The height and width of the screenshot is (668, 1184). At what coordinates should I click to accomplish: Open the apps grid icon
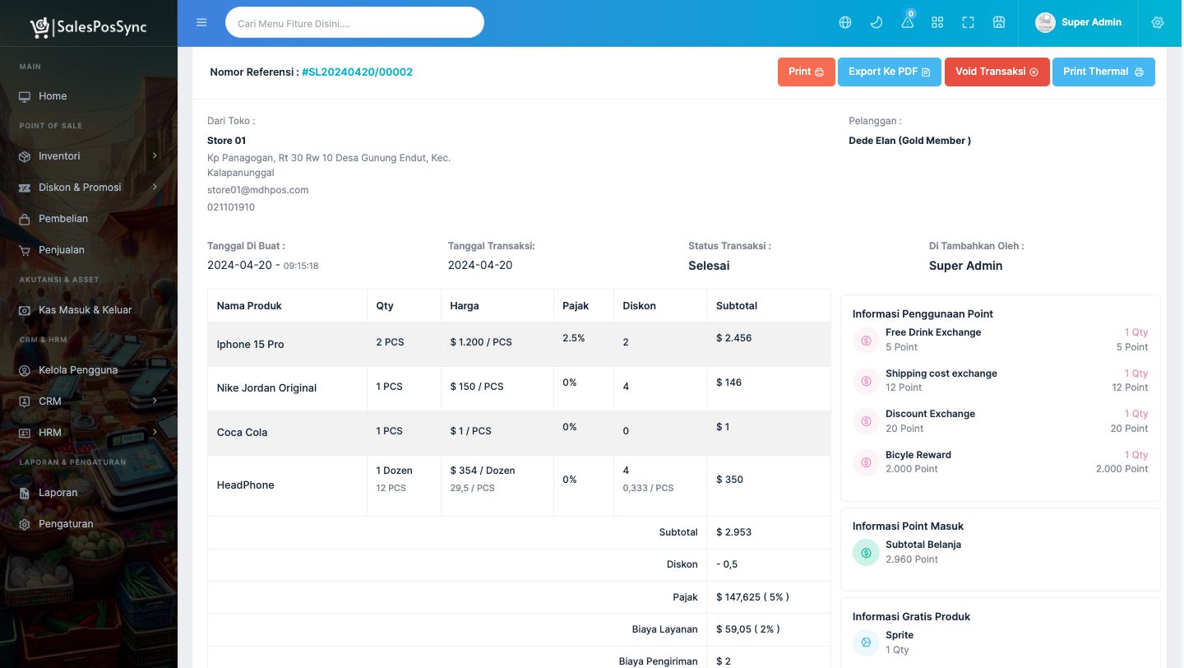(937, 22)
